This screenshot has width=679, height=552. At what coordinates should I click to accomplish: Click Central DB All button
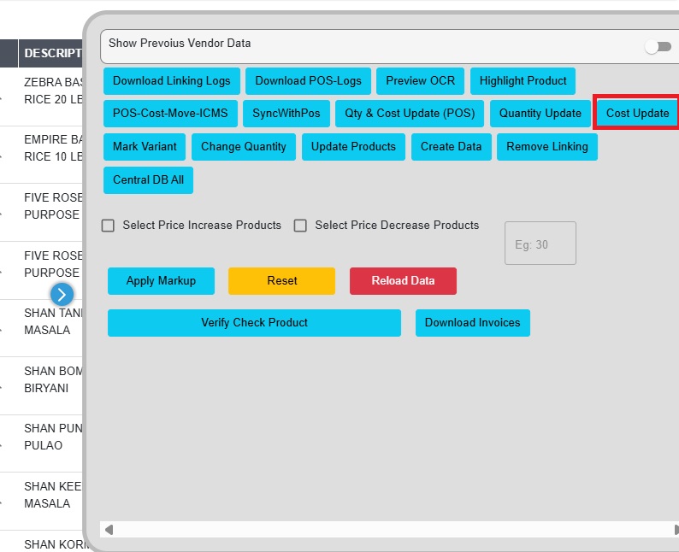pyautogui.click(x=148, y=180)
